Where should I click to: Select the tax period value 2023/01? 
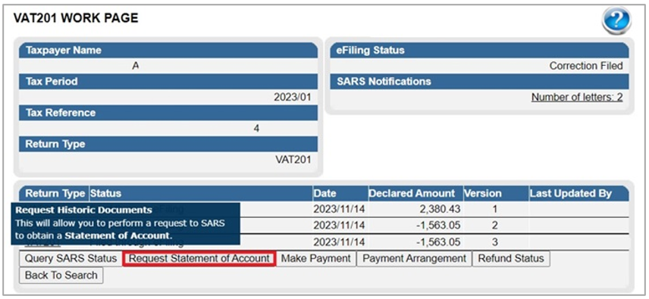[292, 98]
